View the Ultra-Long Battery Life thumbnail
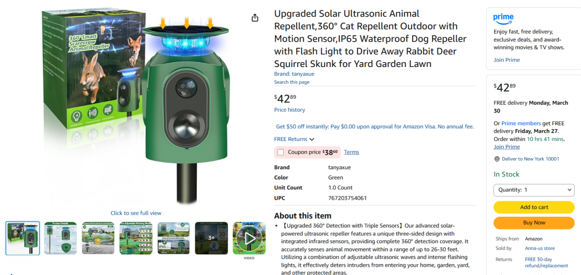Viewport: 581px width, 275px height. click(x=211, y=238)
